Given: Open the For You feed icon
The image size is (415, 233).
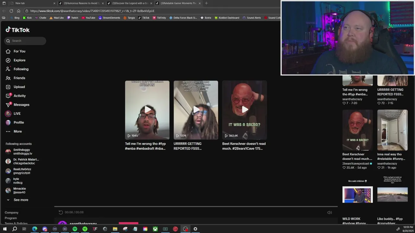Looking at the screenshot, I should (8, 51).
